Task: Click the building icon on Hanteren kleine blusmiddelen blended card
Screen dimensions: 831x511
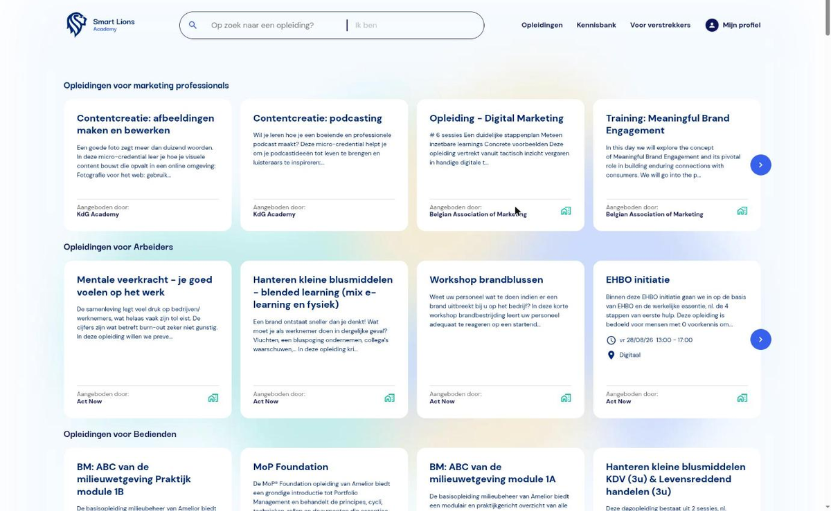Action: pyautogui.click(x=389, y=398)
